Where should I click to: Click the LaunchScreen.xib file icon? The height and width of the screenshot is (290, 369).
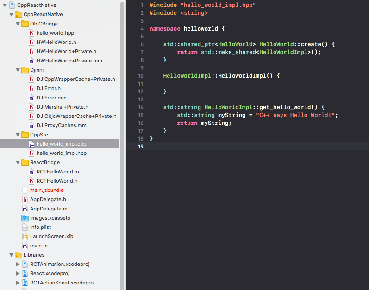25,237
